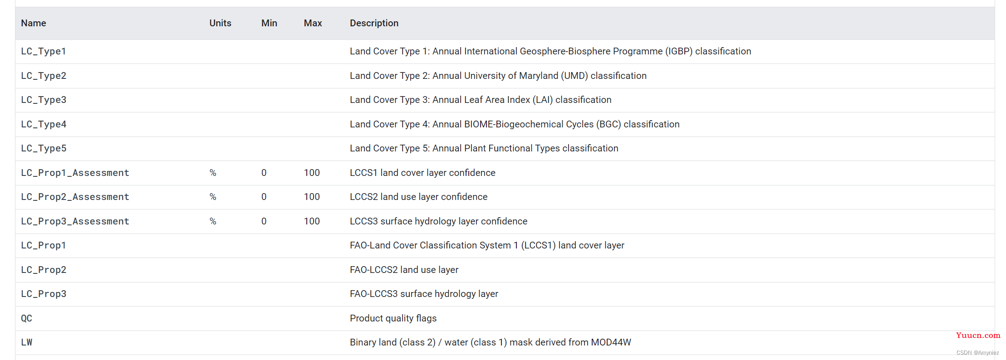
Task: Click the Name column header
Action: pos(34,23)
